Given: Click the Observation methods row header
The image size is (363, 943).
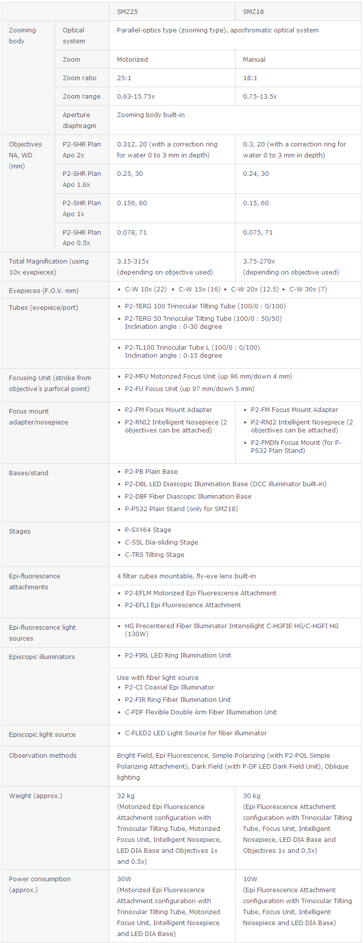Looking at the screenshot, I should click(43, 756).
